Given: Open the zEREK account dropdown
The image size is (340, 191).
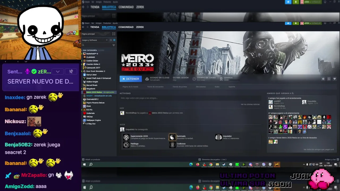Looking at the screenshot, I should 311,23.
